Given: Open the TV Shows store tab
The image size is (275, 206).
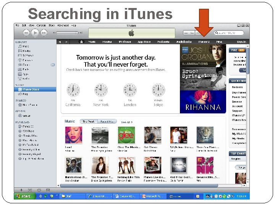Looking at the screenshot, I should (x=125, y=42).
